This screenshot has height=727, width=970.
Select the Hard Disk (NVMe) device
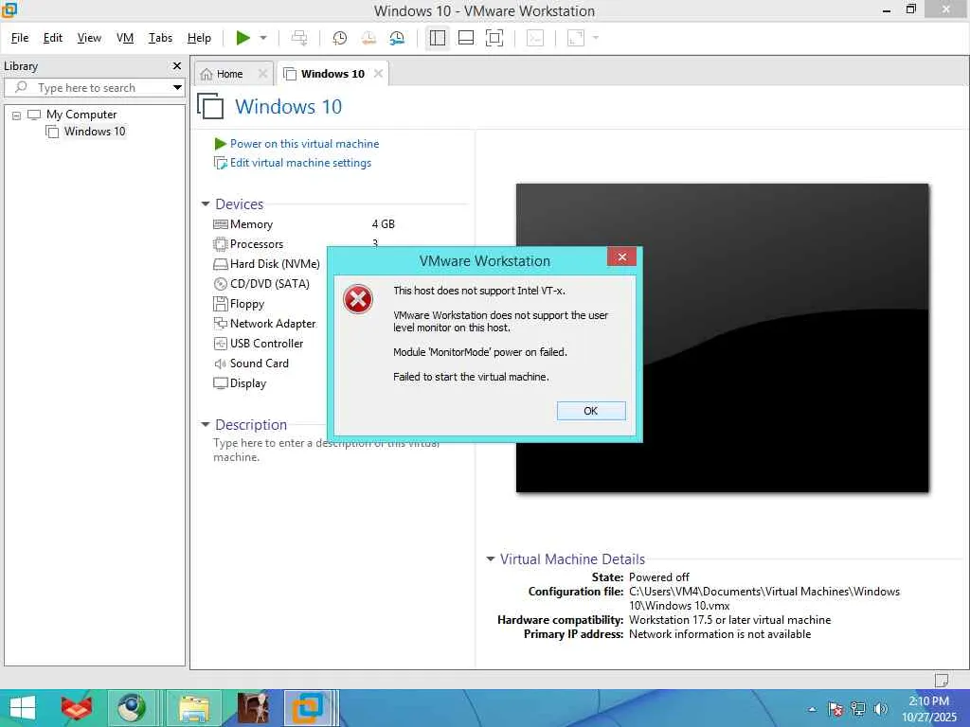(275, 264)
